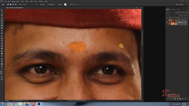Screen dimensions: 189x106
Task: Select the Path Selection arrow tool
Action: 2,61
